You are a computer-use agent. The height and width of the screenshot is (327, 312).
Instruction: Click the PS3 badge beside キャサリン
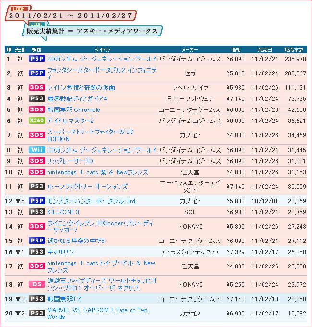coord(37,252)
